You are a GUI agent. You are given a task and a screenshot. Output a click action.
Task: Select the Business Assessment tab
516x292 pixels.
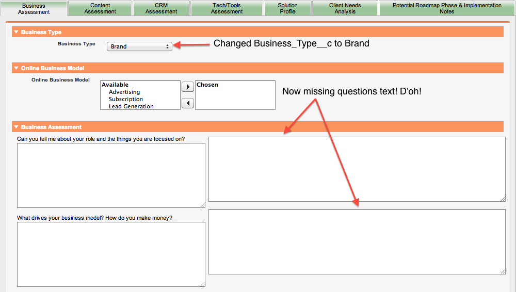pyautogui.click(x=34, y=8)
